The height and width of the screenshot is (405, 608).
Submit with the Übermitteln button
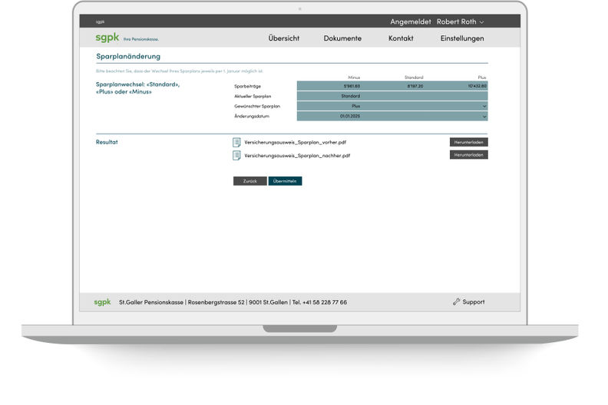285,181
